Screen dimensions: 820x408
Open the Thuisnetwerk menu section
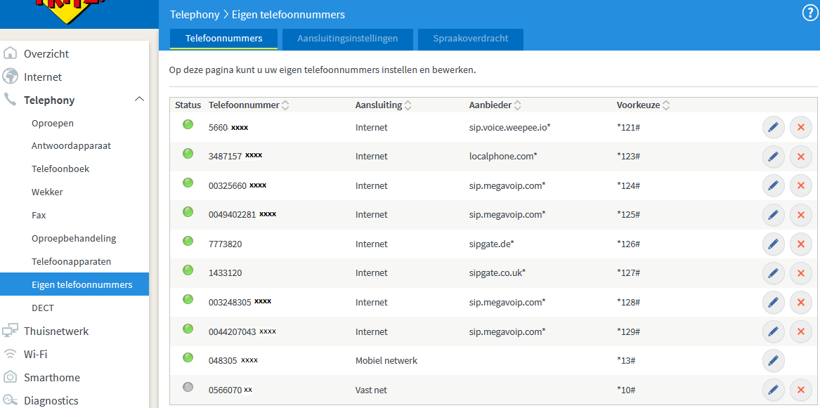tap(56, 331)
